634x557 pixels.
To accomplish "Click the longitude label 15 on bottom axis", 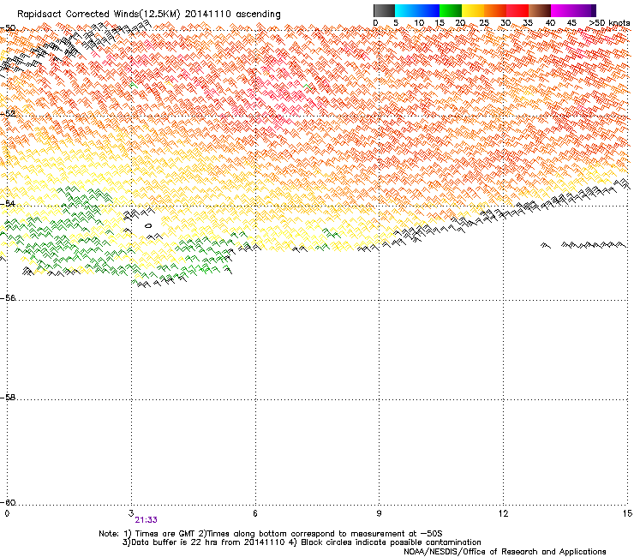I will [x=627, y=513].
